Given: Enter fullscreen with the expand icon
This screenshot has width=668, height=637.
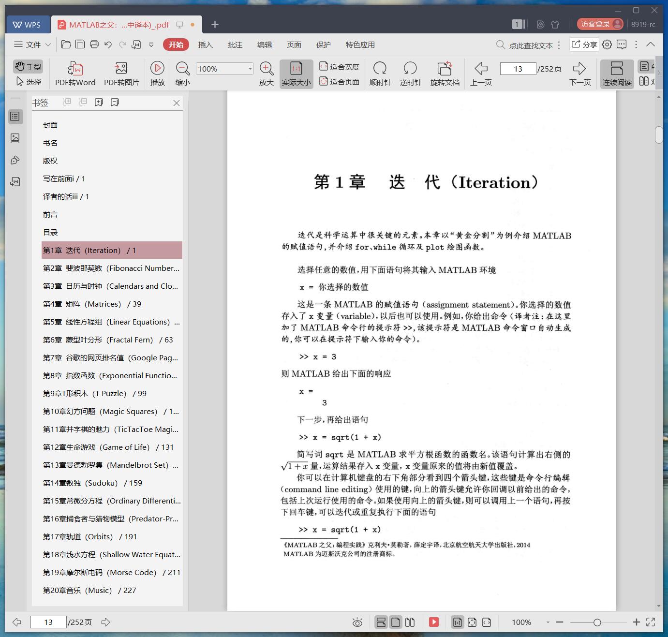Looking at the screenshot, I should pos(651,622).
